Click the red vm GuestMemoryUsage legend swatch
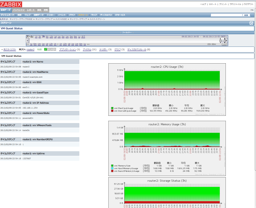Viewport: 256px width, 208px height. tap(112, 171)
